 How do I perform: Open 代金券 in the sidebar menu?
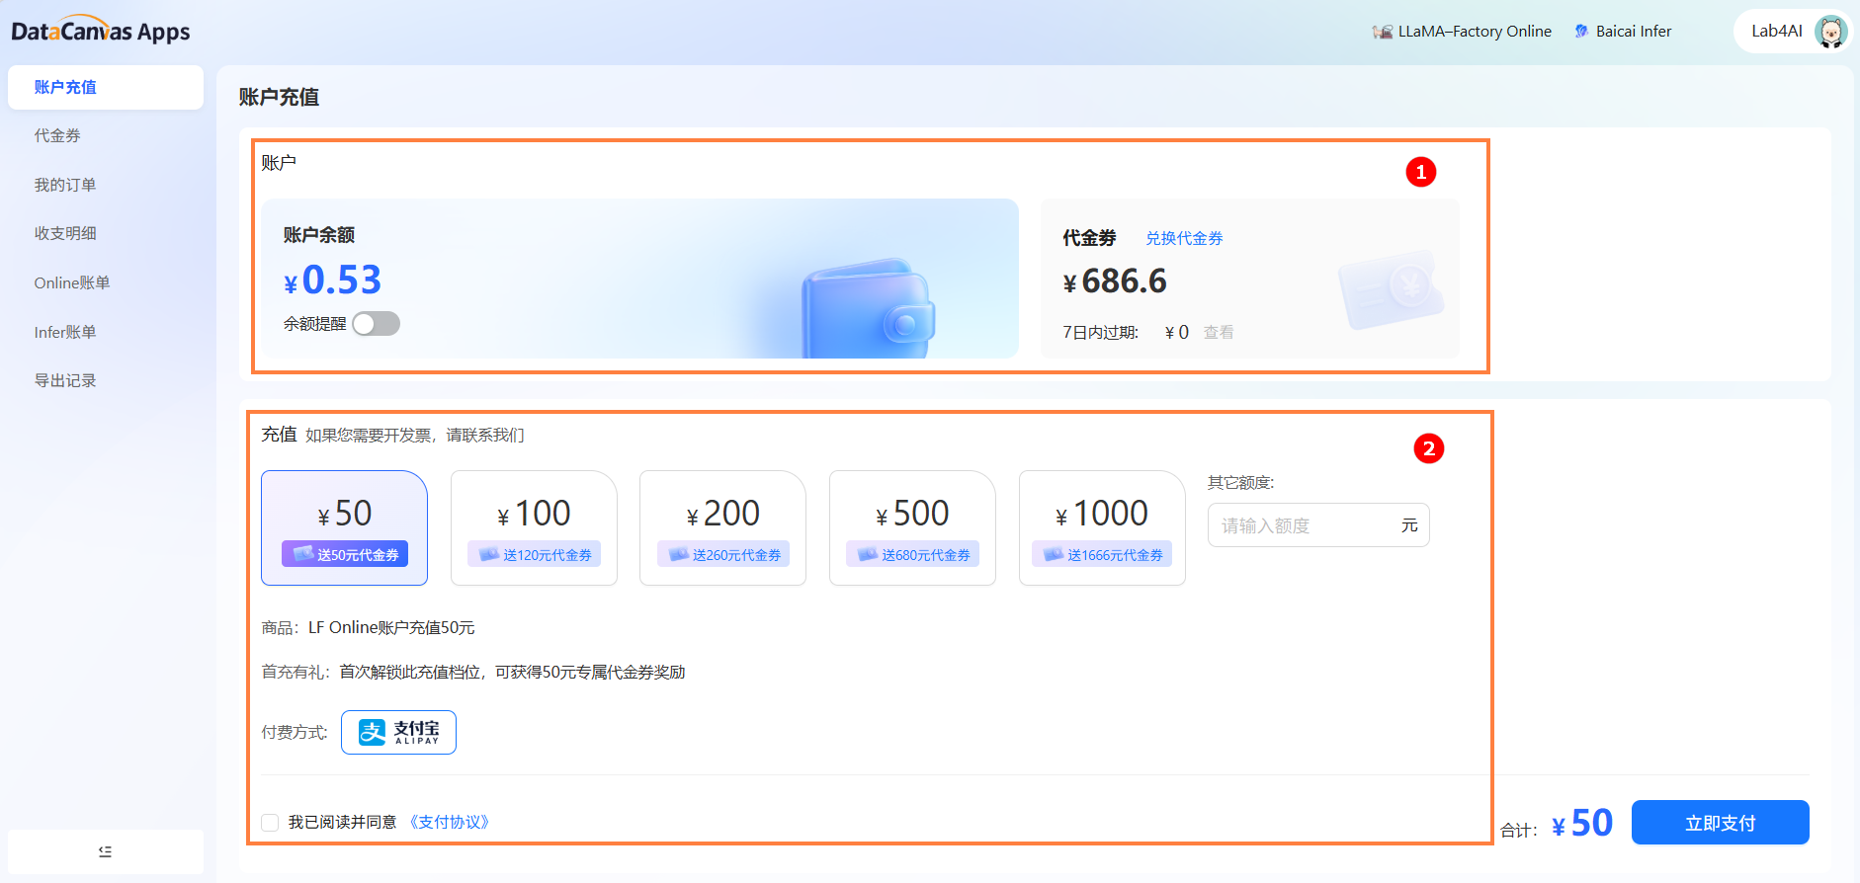(x=57, y=135)
